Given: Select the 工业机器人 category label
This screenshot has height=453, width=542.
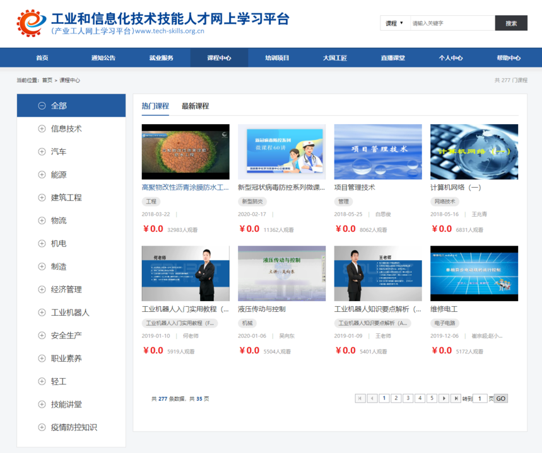Looking at the screenshot, I should (x=70, y=313).
